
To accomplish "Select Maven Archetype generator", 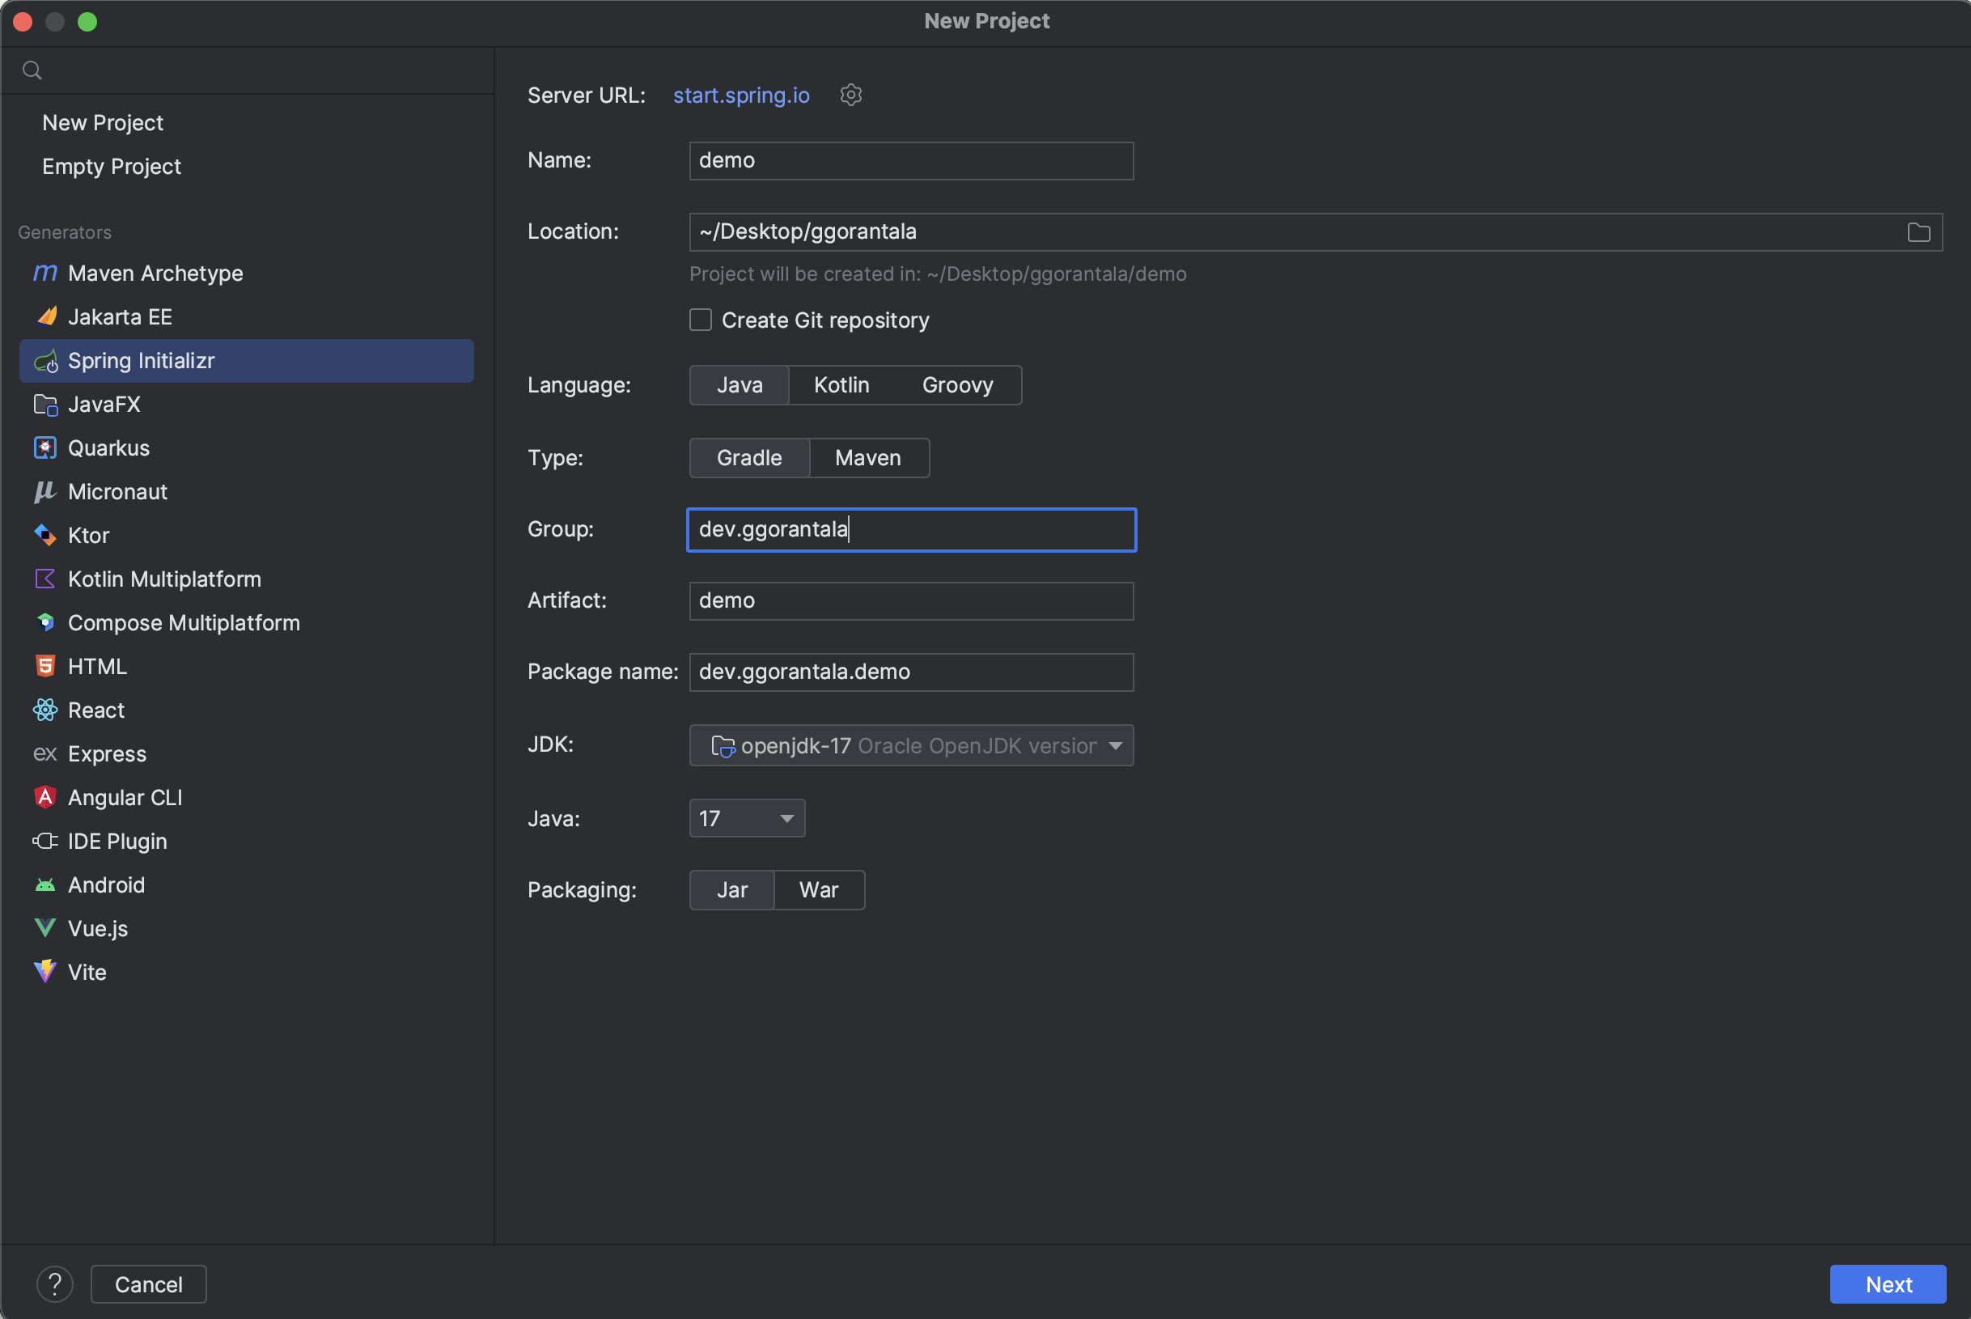I will coord(155,274).
